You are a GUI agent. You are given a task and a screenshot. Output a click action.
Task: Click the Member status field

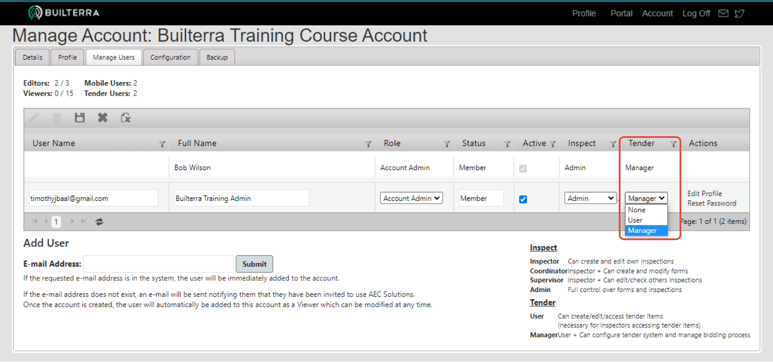[x=481, y=198]
